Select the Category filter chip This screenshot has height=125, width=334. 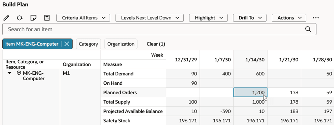click(x=88, y=44)
